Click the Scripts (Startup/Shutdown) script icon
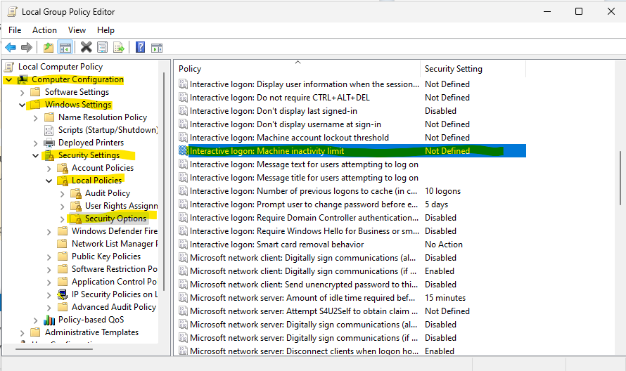Screen dimensions: 626x371 pos(49,130)
